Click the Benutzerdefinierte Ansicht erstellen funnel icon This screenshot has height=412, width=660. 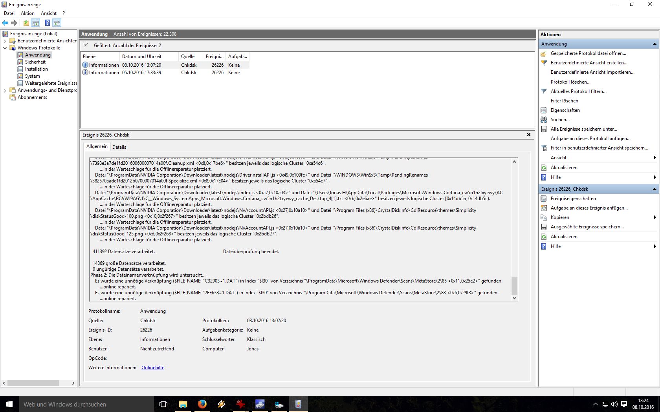click(544, 63)
